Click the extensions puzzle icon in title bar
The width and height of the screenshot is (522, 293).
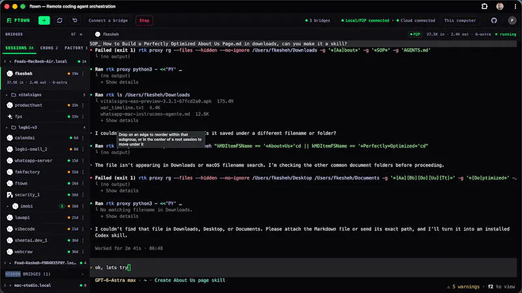pyautogui.click(x=484, y=7)
